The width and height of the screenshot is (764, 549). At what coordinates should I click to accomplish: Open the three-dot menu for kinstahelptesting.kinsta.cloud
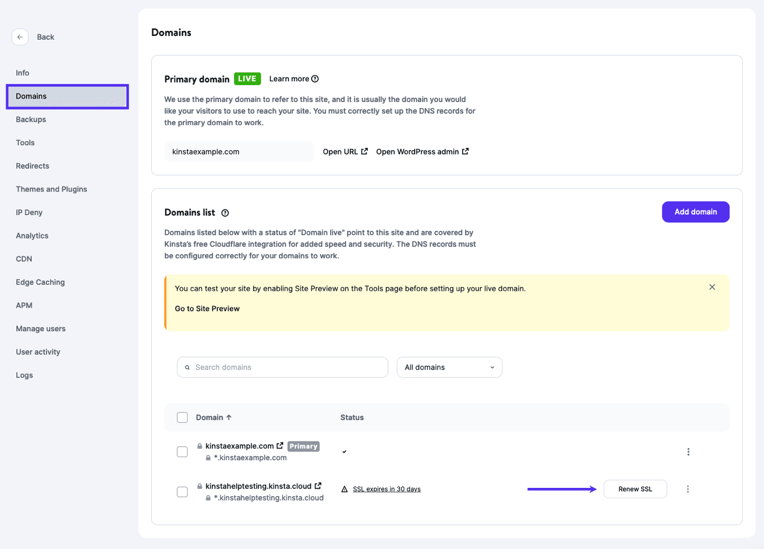pos(688,489)
